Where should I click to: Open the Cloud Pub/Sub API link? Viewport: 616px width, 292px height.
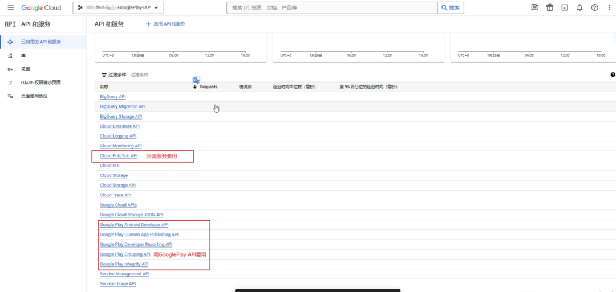pos(119,155)
